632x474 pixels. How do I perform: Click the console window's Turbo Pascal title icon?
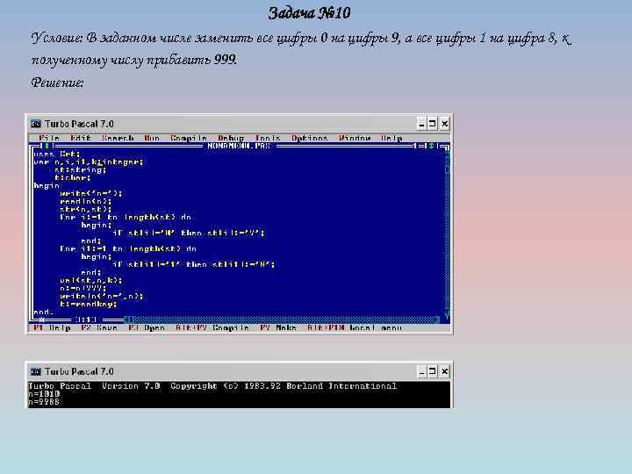click(x=36, y=371)
